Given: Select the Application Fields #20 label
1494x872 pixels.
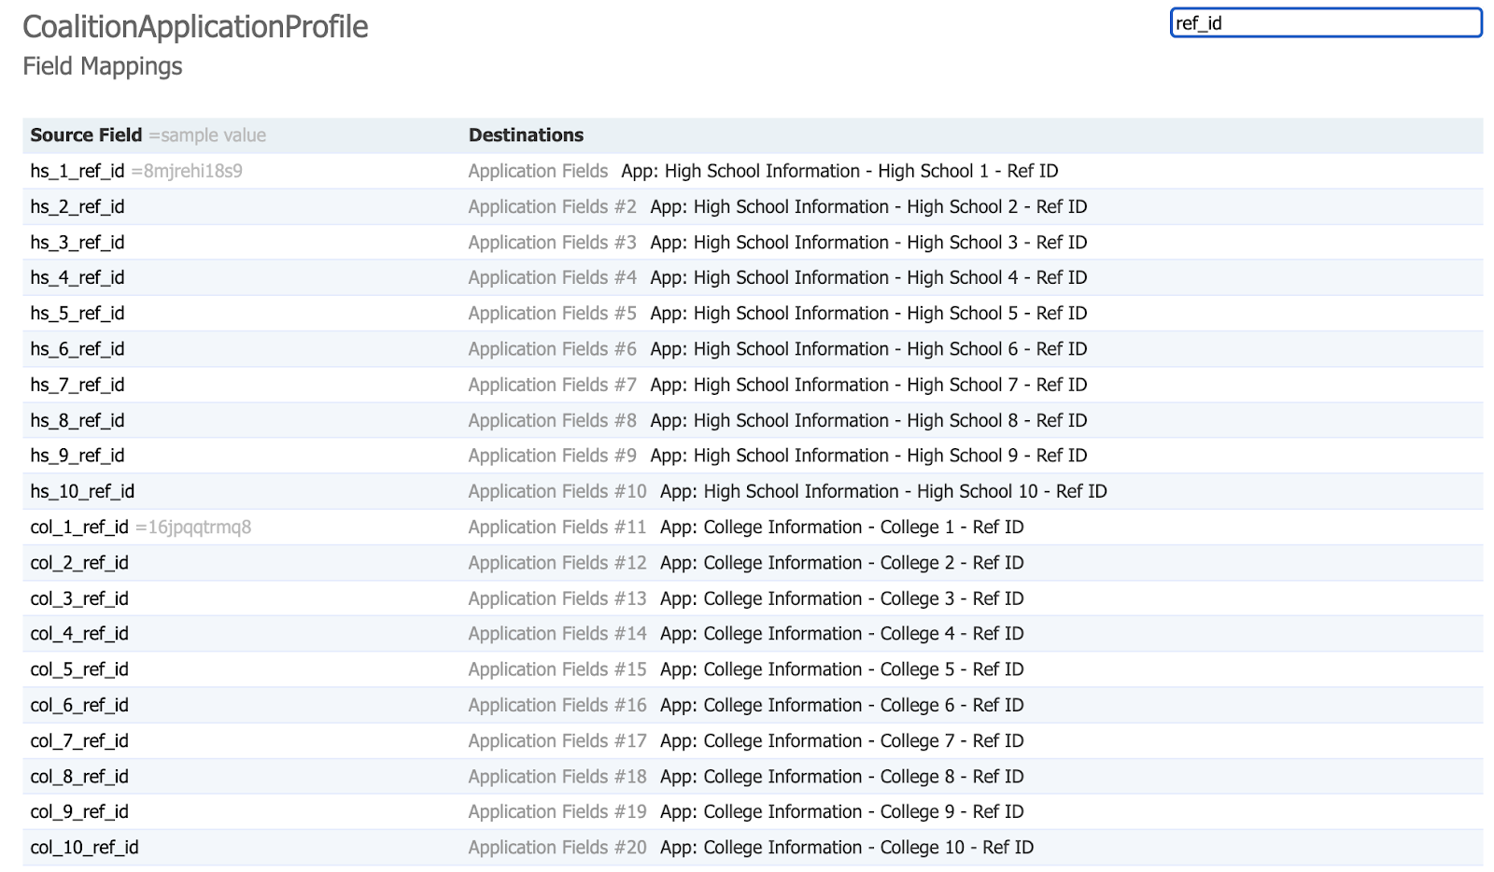Looking at the screenshot, I should tap(557, 848).
